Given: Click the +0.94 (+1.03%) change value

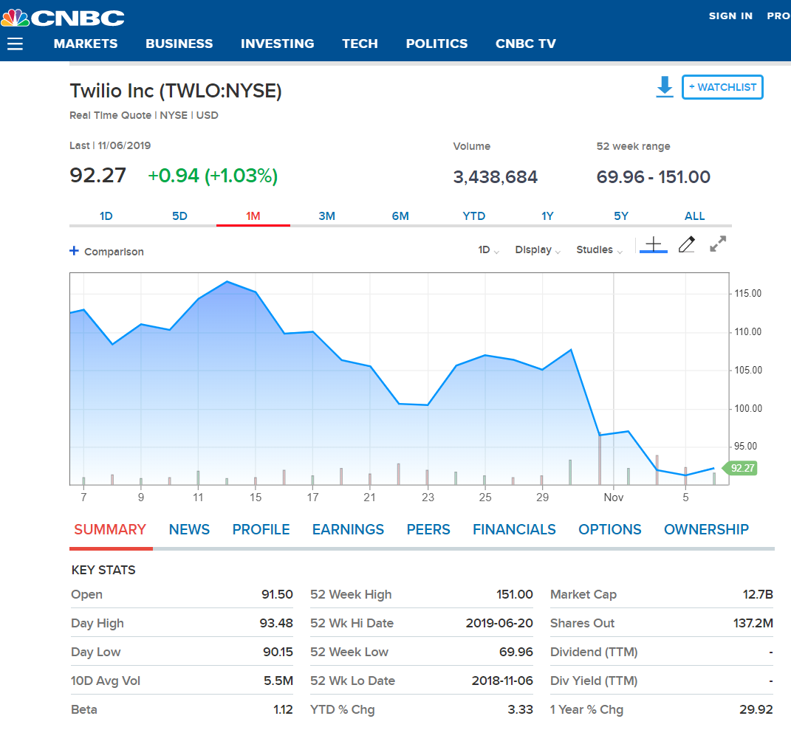Looking at the screenshot, I should [213, 176].
